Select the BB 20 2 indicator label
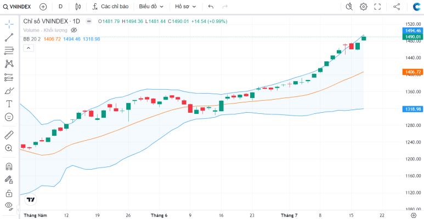This screenshot has height=219, width=424. 32,39
